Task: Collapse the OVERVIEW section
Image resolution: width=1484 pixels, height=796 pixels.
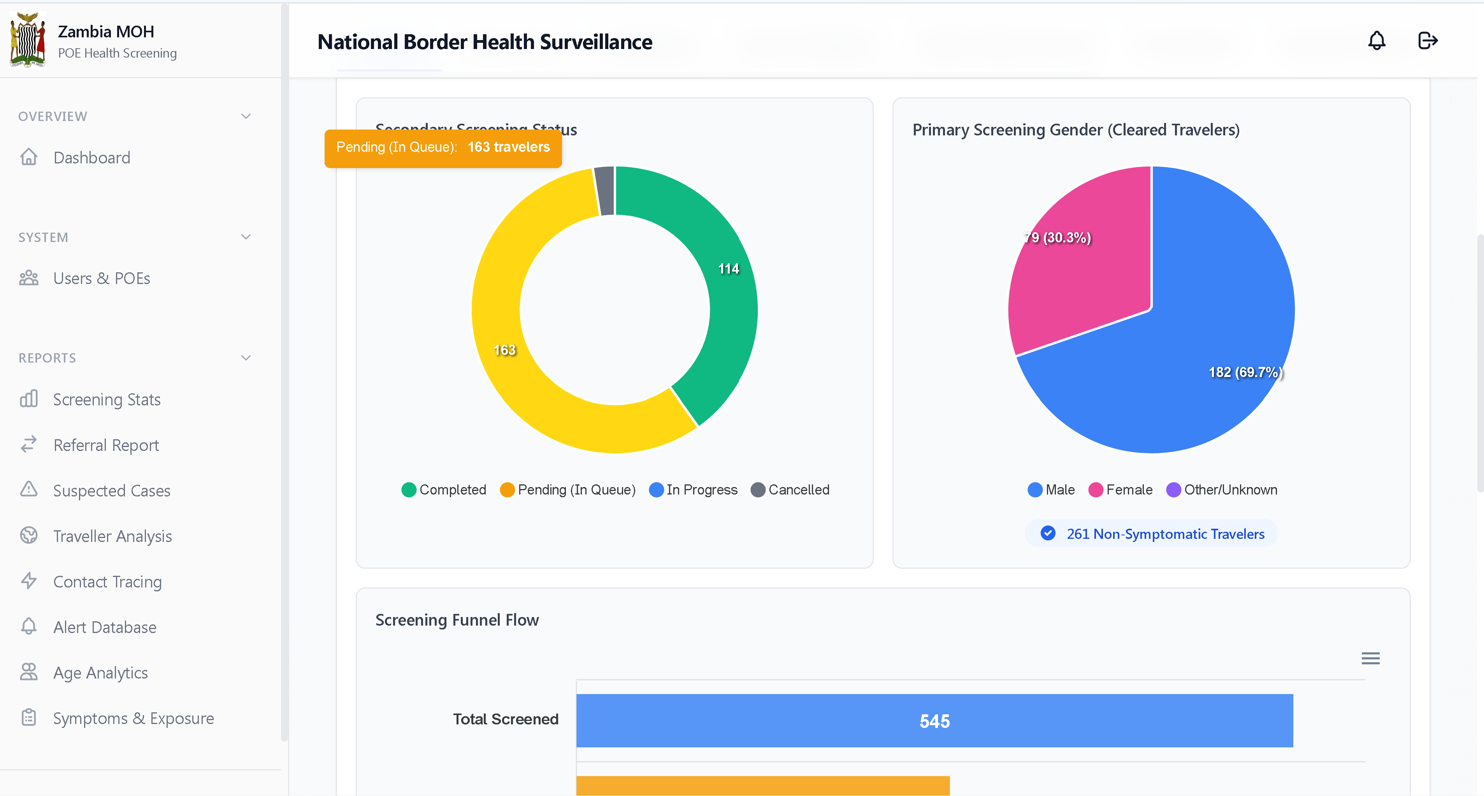Action: point(246,116)
